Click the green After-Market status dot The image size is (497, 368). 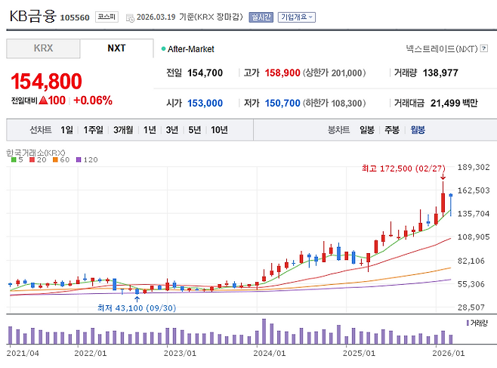pyautogui.click(x=163, y=48)
